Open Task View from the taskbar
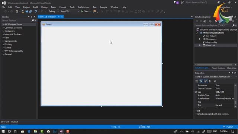The height and width of the screenshot is (134, 238). point(16,131)
